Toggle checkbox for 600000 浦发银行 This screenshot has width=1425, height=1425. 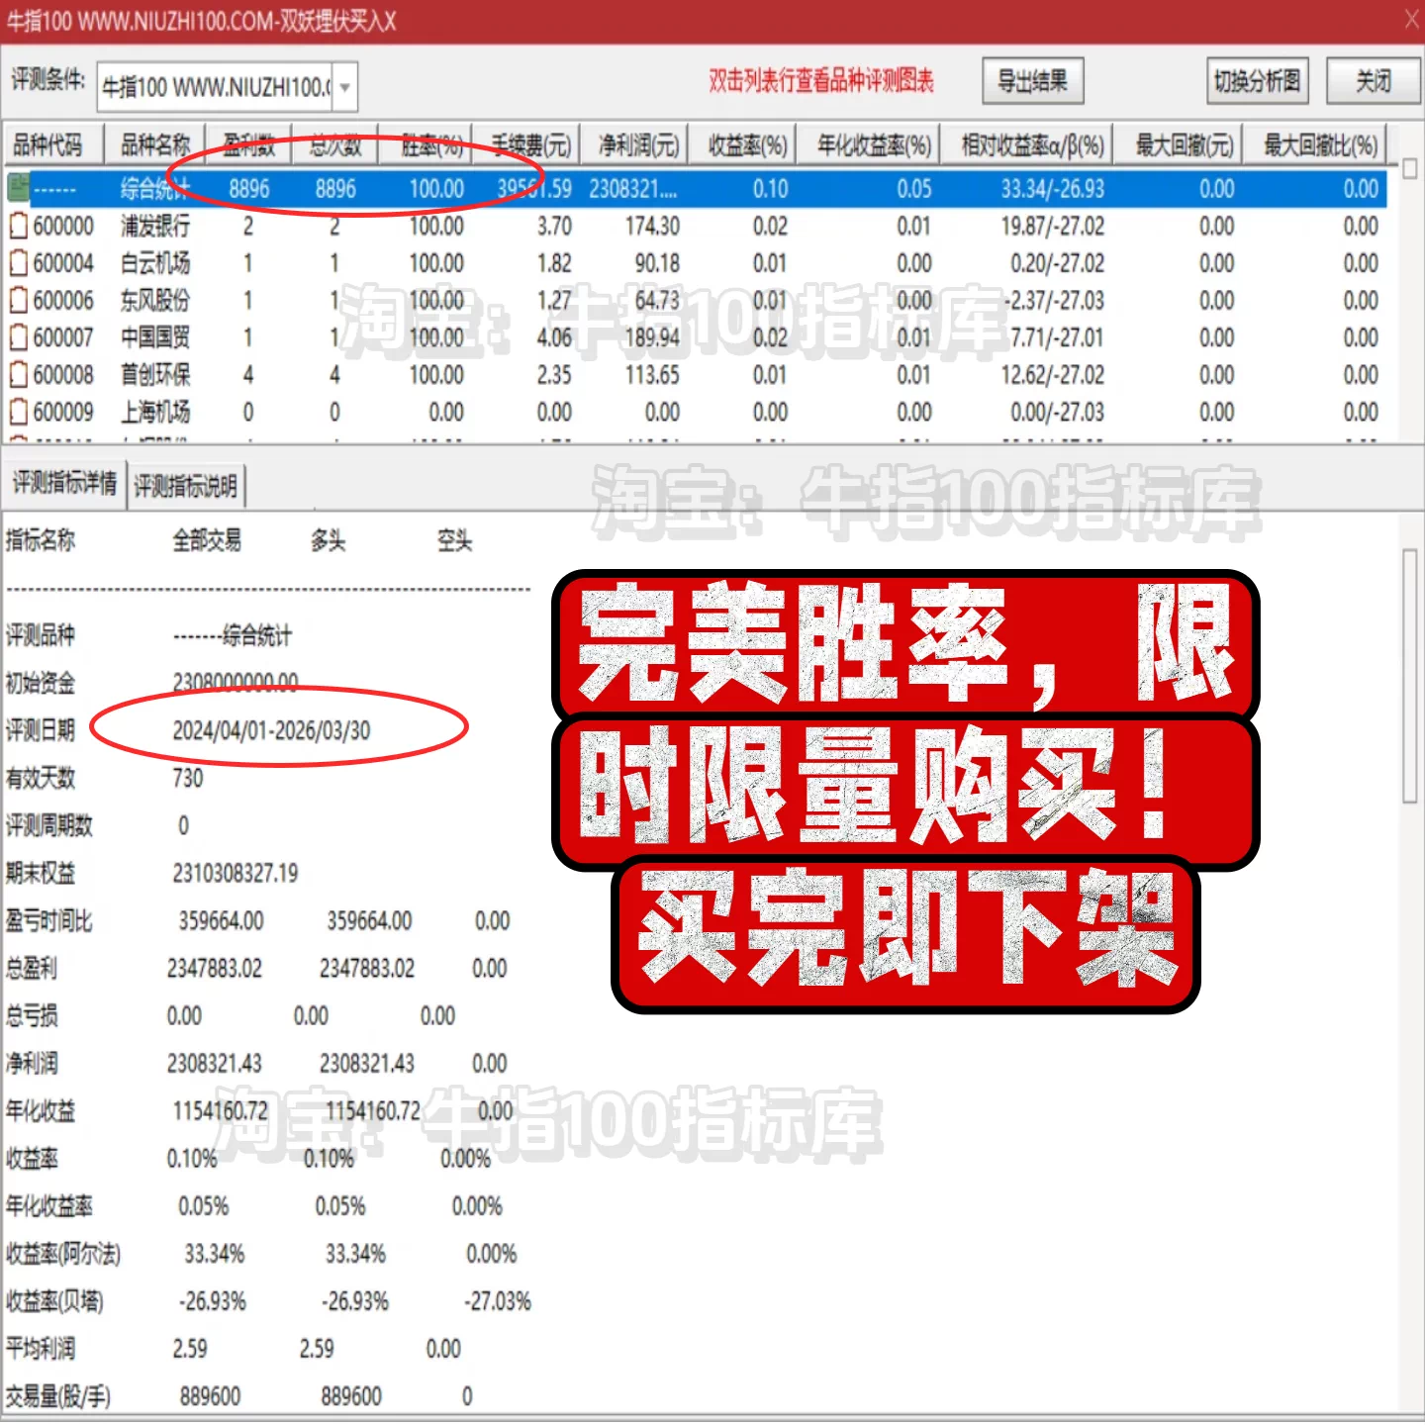tap(18, 227)
